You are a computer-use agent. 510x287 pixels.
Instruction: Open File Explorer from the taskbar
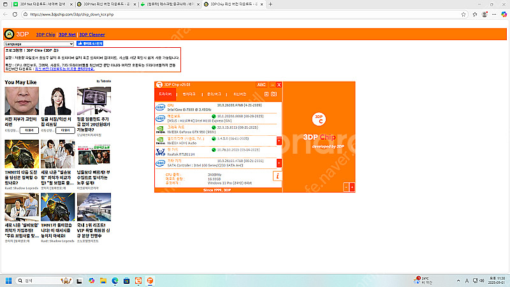[x=103, y=281]
